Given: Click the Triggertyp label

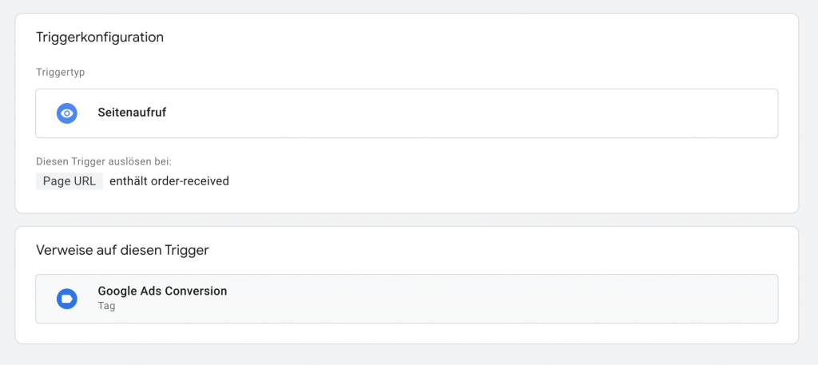Looking at the screenshot, I should pos(61,72).
